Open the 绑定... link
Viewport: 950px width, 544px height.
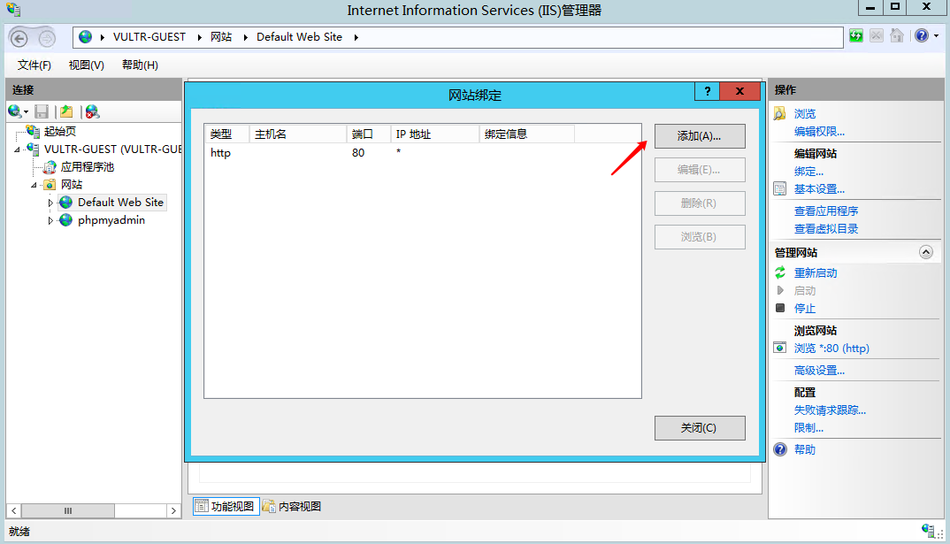[808, 172]
